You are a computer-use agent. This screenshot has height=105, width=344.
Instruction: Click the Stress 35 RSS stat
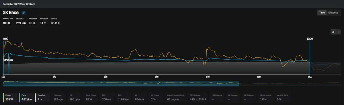(56, 21)
